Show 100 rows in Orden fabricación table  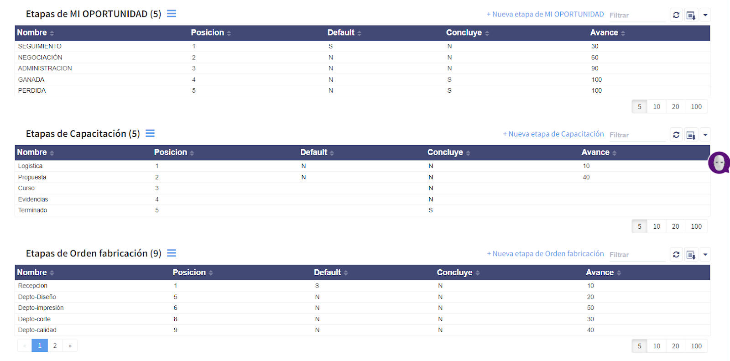pyautogui.click(x=696, y=346)
